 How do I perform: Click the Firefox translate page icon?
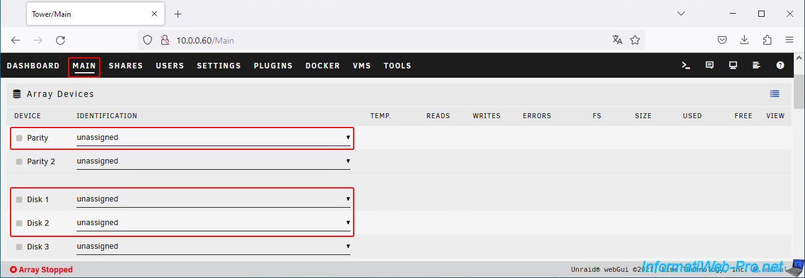(x=617, y=40)
